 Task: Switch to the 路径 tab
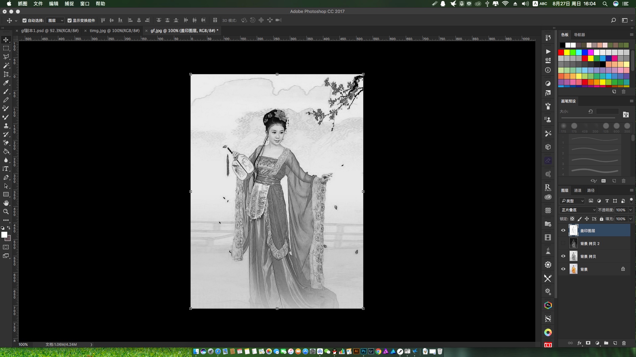pos(591,190)
